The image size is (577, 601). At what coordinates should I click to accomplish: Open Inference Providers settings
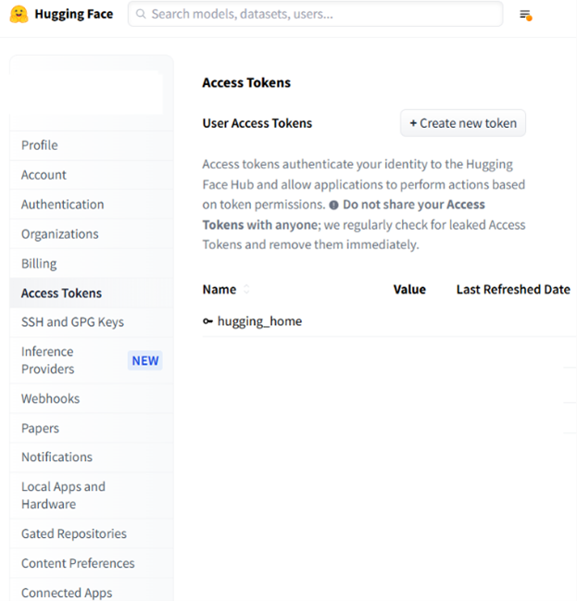(92, 360)
